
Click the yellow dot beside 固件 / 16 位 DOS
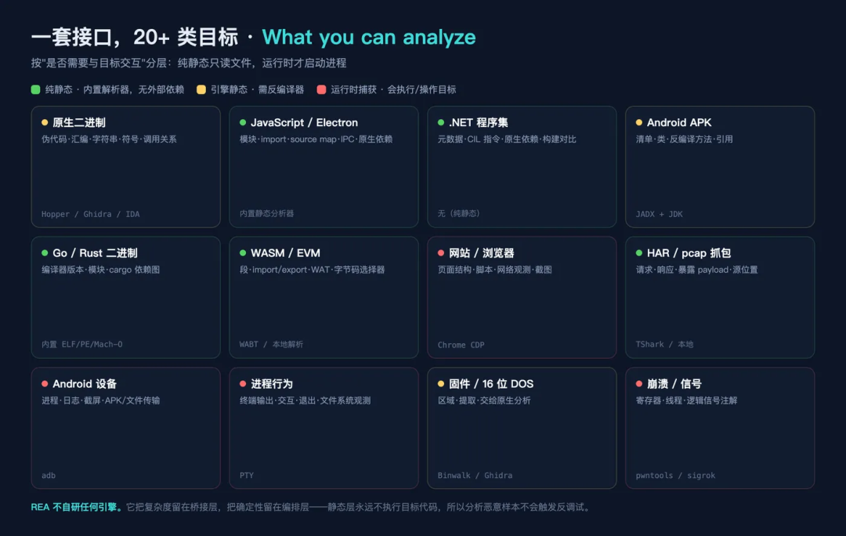(441, 384)
